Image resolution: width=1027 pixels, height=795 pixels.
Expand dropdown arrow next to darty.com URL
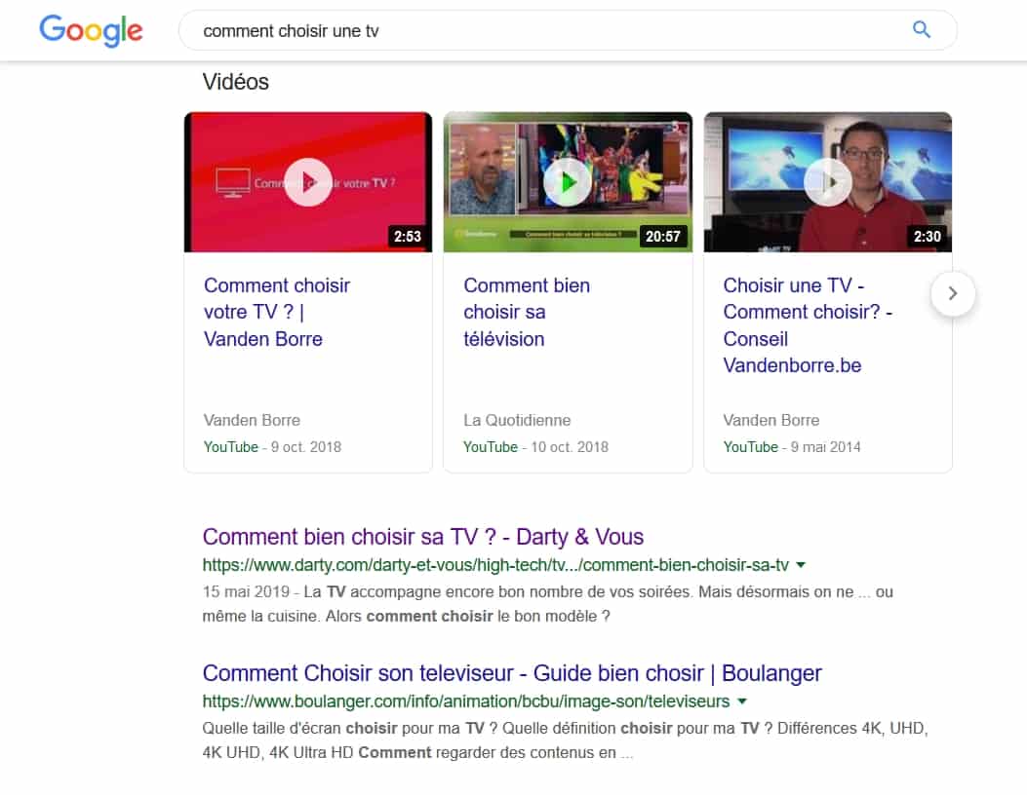tap(801, 565)
